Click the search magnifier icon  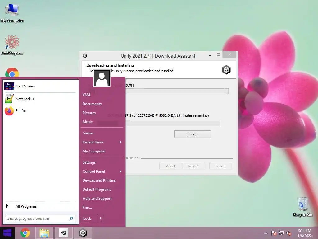coord(71,218)
